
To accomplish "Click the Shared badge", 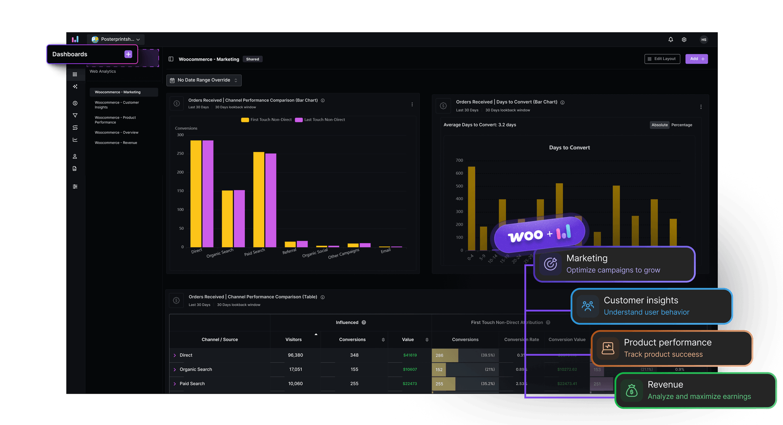I will 252,60.
